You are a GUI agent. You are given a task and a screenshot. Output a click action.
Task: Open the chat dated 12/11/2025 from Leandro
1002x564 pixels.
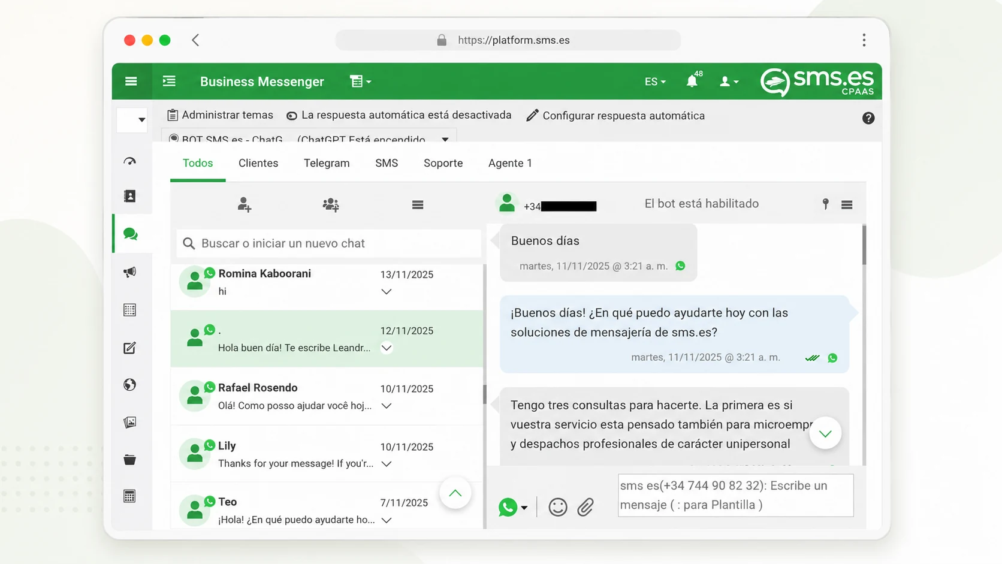327,339
